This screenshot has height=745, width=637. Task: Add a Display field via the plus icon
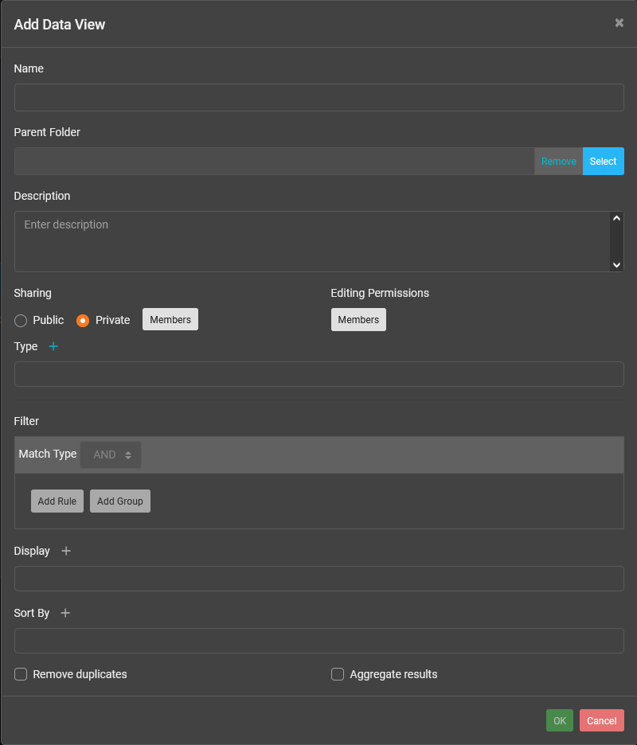[x=65, y=550]
